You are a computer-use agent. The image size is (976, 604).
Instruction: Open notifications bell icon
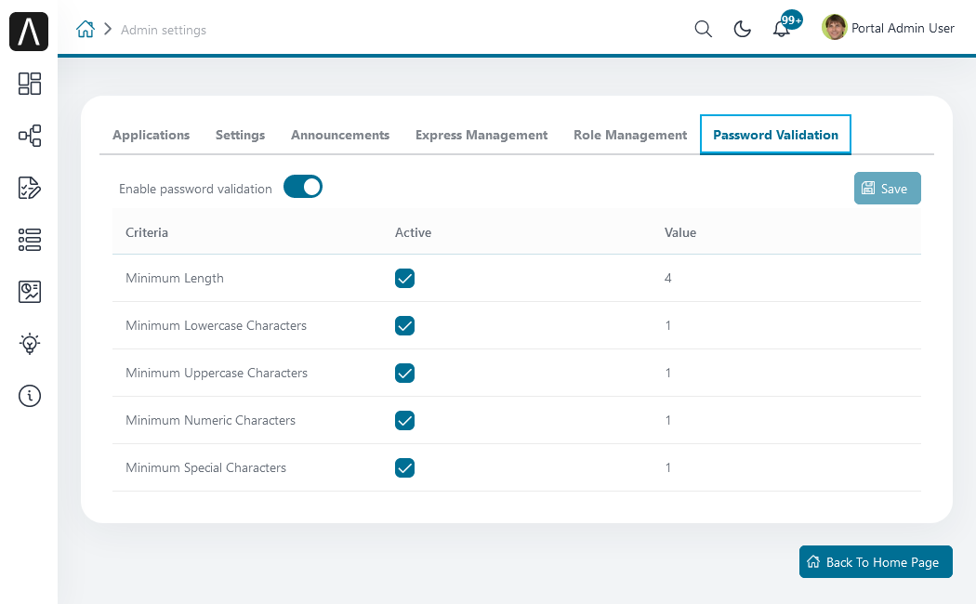tap(781, 29)
